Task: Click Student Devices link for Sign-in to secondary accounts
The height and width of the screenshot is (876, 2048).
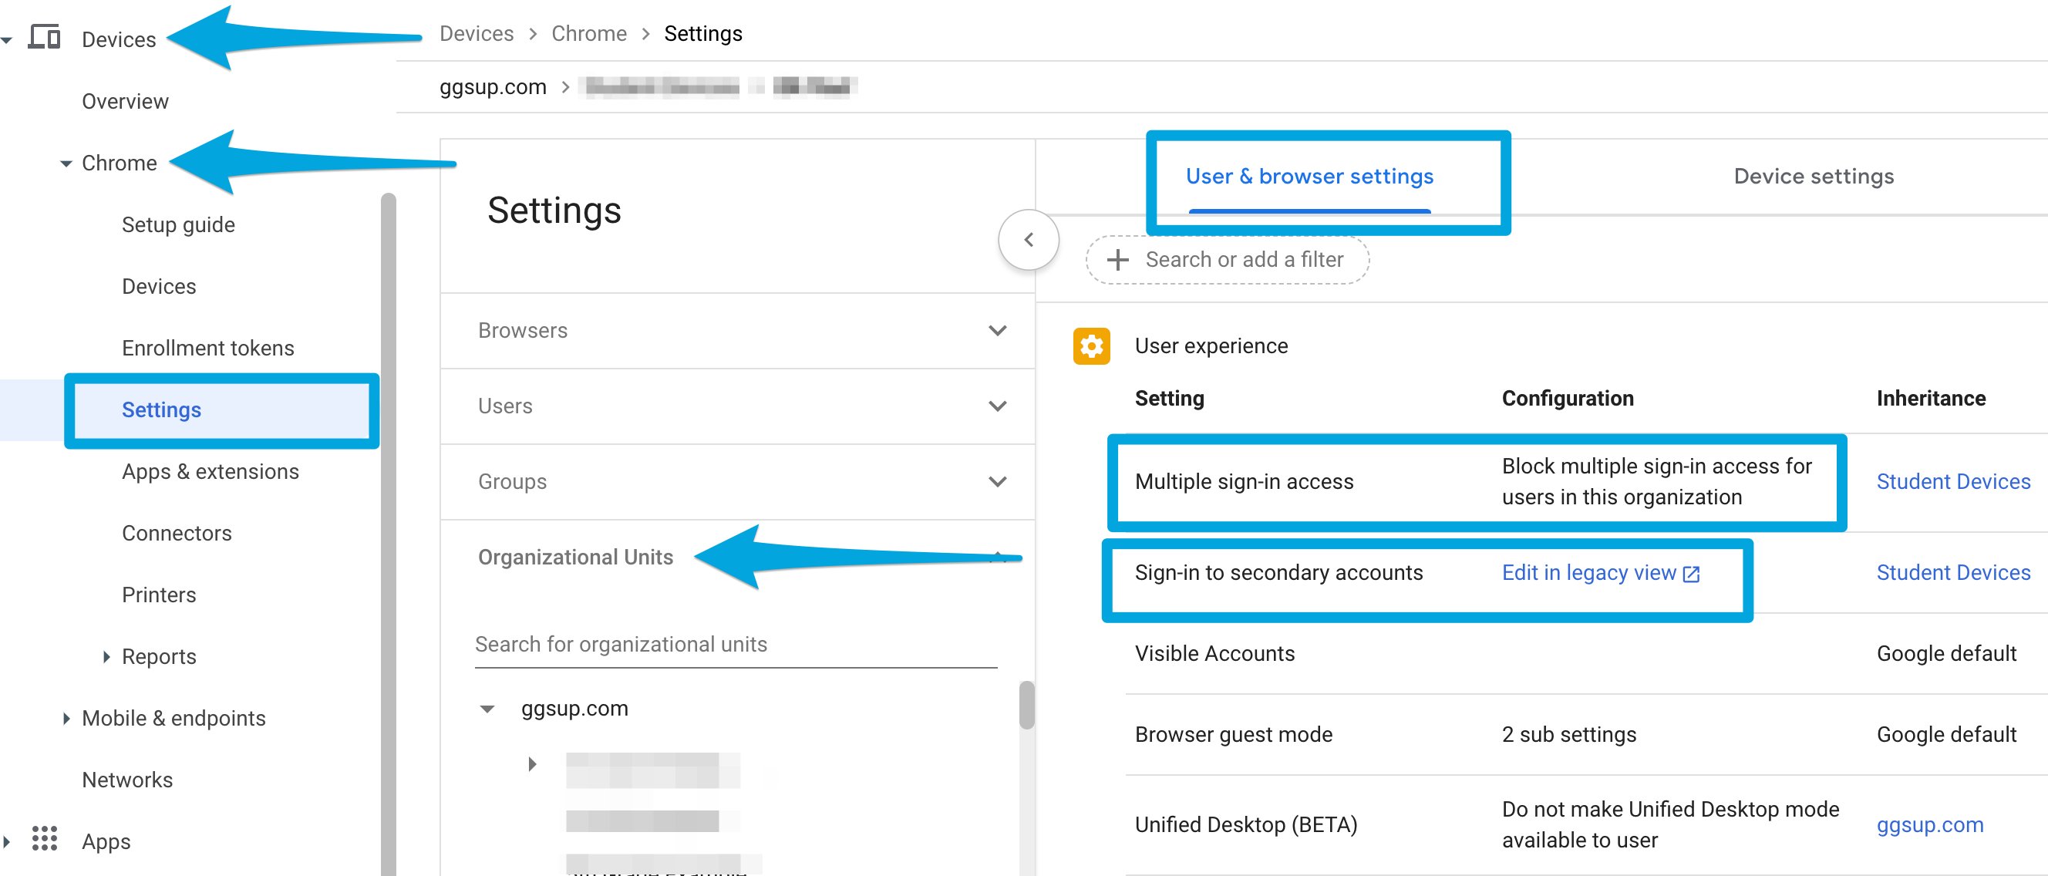Action: [x=1952, y=573]
